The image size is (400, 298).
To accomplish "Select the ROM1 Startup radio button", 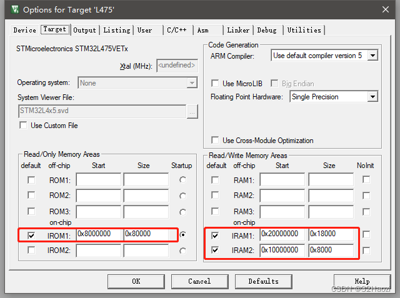I will click(182, 180).
